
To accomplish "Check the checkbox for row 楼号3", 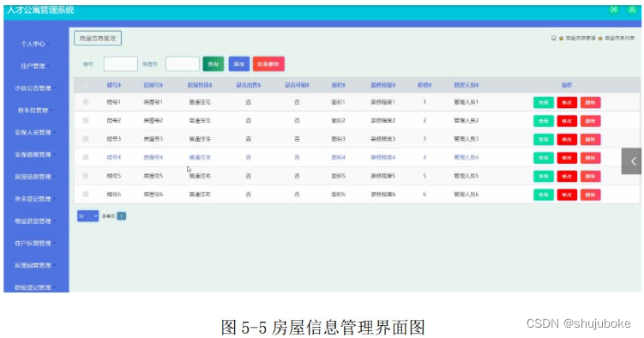I will click(x=86, y=139).
